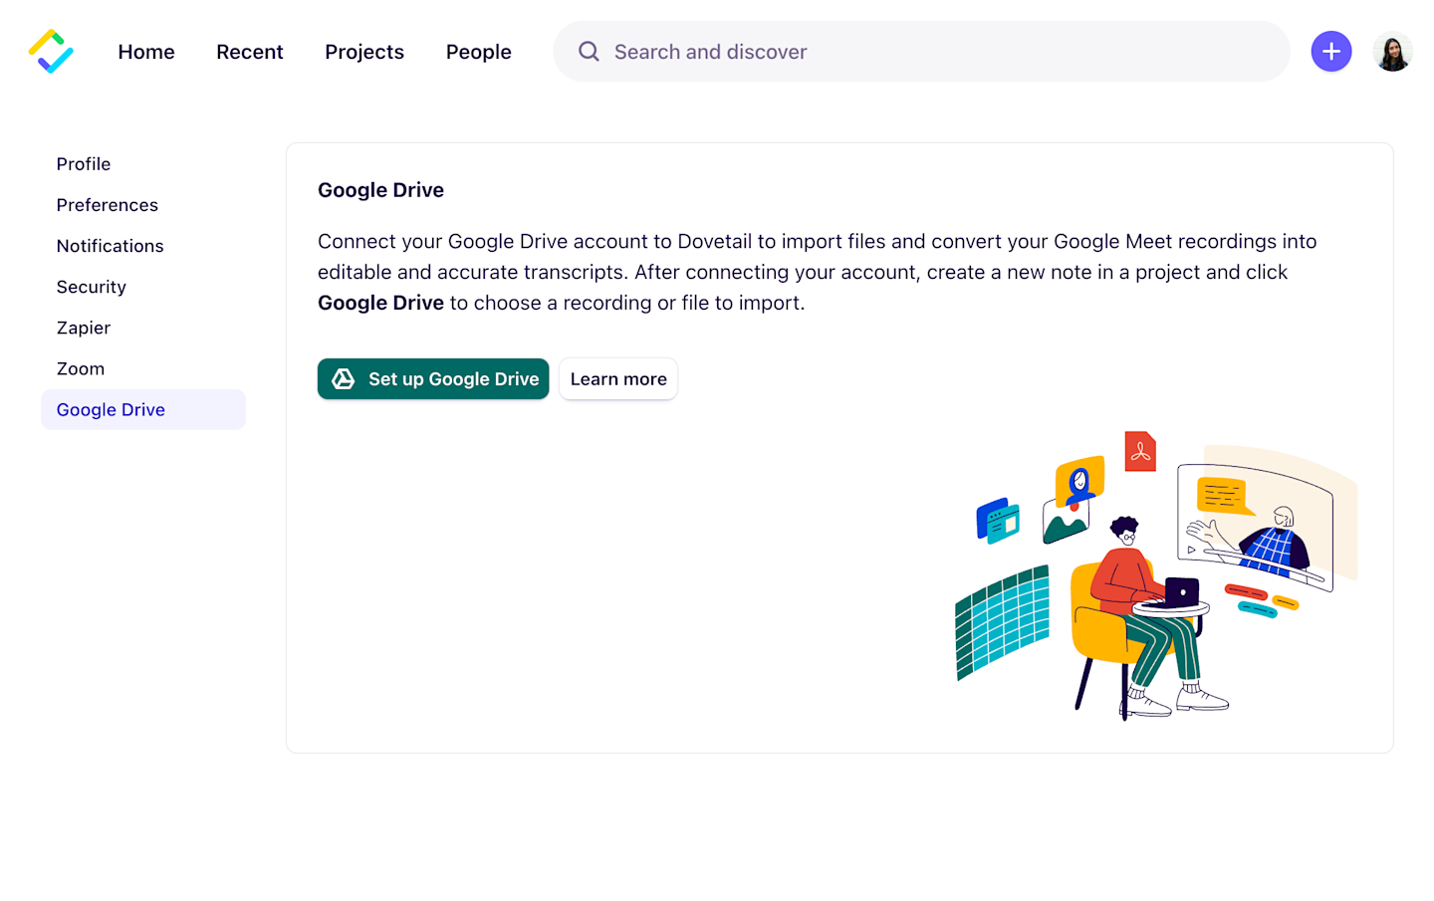1434x901 pixels.
Task: Open Zapier integration settings
Action: (142, 328)
